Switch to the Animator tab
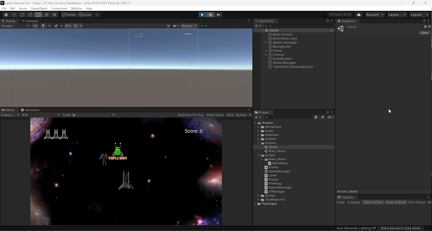The width and height of the screenshot is (432, 231). pos(30,21)
